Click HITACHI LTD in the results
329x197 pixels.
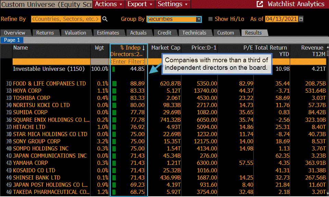(x=29, y=127)
